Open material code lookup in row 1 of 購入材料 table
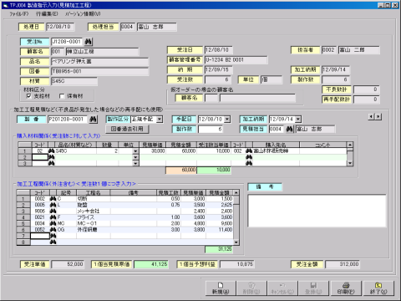Viewport: 401px width, 301px height. pos(51,151)
